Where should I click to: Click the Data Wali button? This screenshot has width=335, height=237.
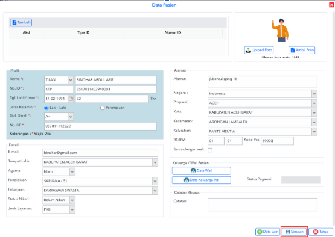202,171
